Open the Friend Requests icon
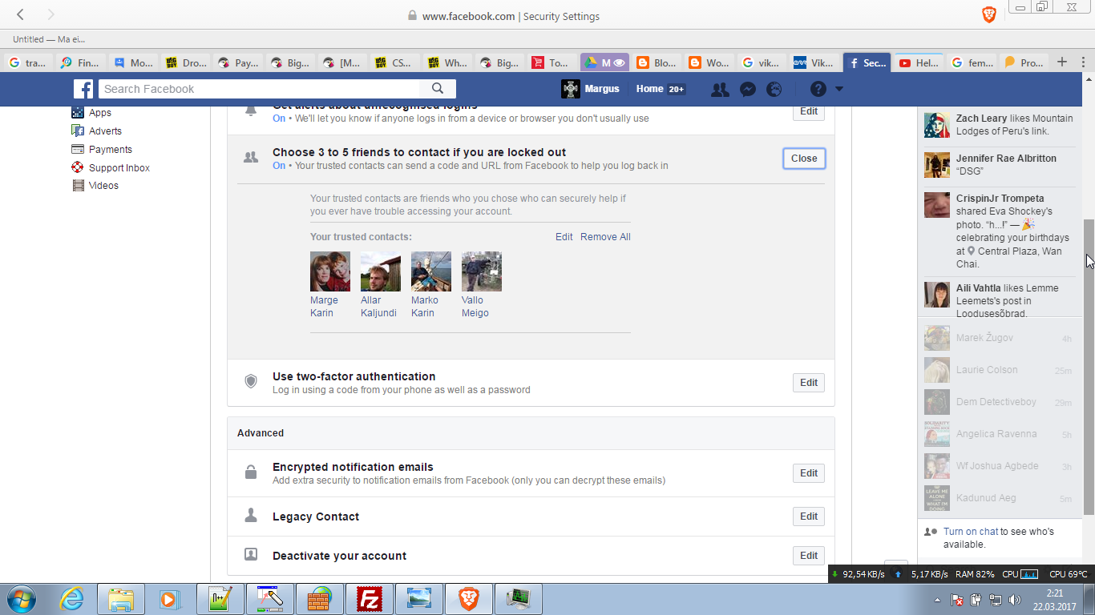The width and height of the screenshot is (1095, 615). pos(720,89)
